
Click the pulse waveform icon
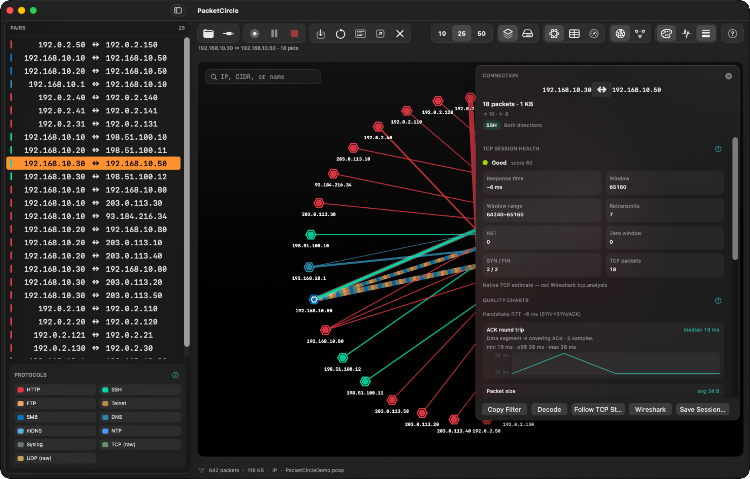click(x=686, y=34)
